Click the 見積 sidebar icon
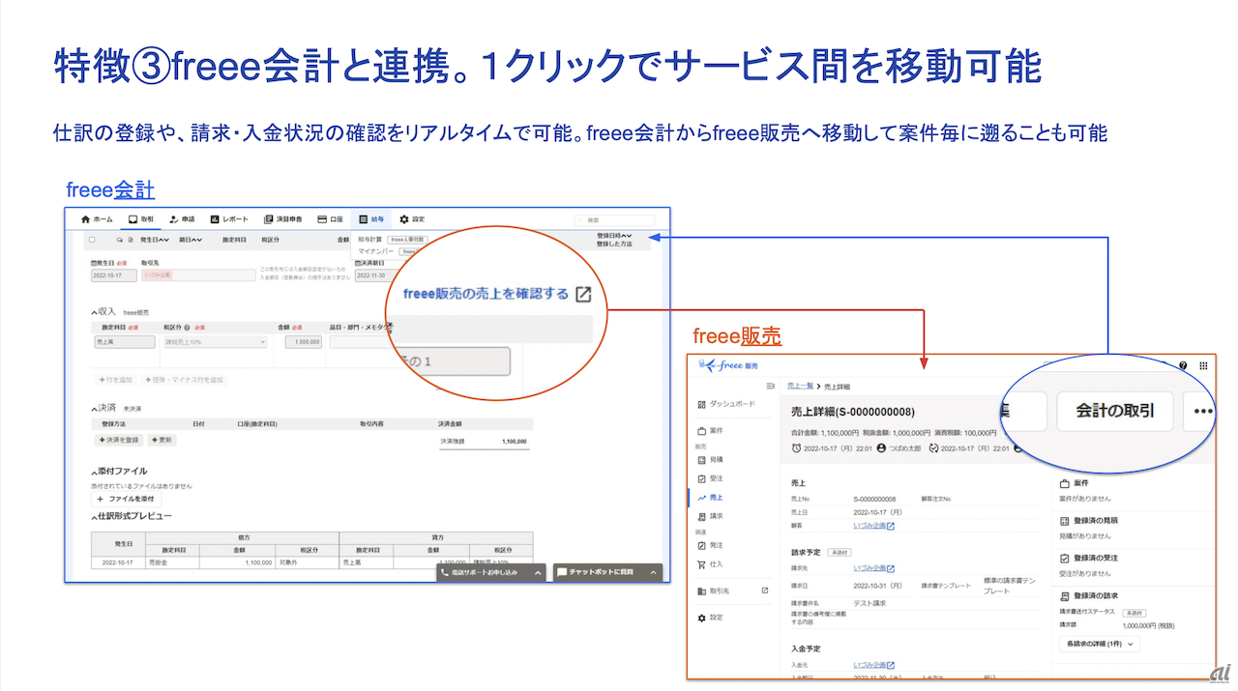The width and height of the screenshot is (1238, 691). [701, 460]
